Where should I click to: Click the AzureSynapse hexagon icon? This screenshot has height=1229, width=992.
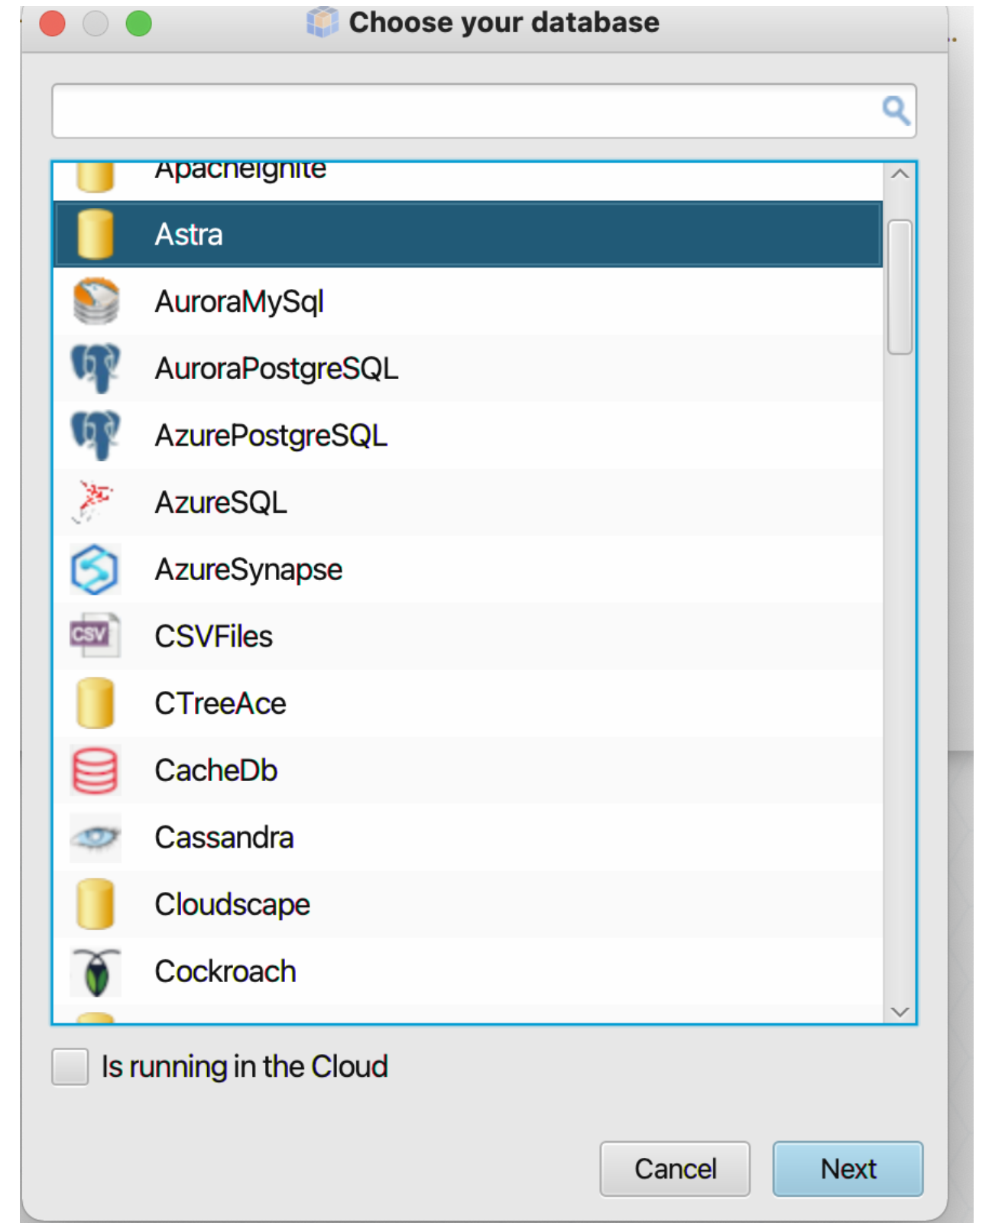[x=95, y=569]
